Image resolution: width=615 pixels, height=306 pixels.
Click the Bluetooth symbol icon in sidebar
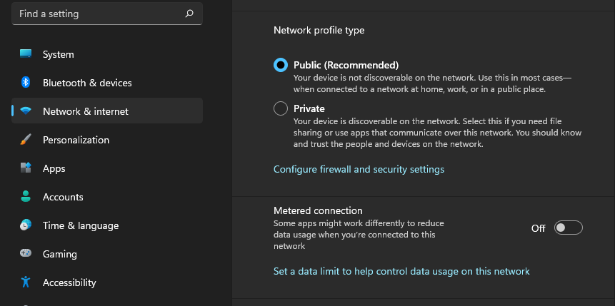[x=26, y=83]
